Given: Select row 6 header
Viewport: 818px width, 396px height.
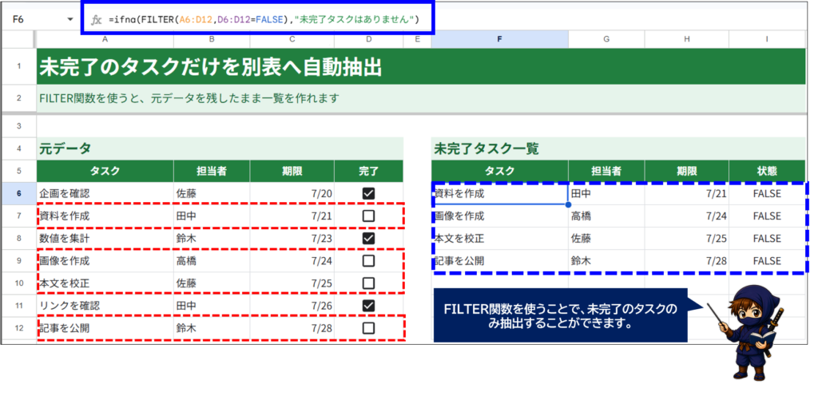Looking at the screenshot, I should [x=19, y=193].
